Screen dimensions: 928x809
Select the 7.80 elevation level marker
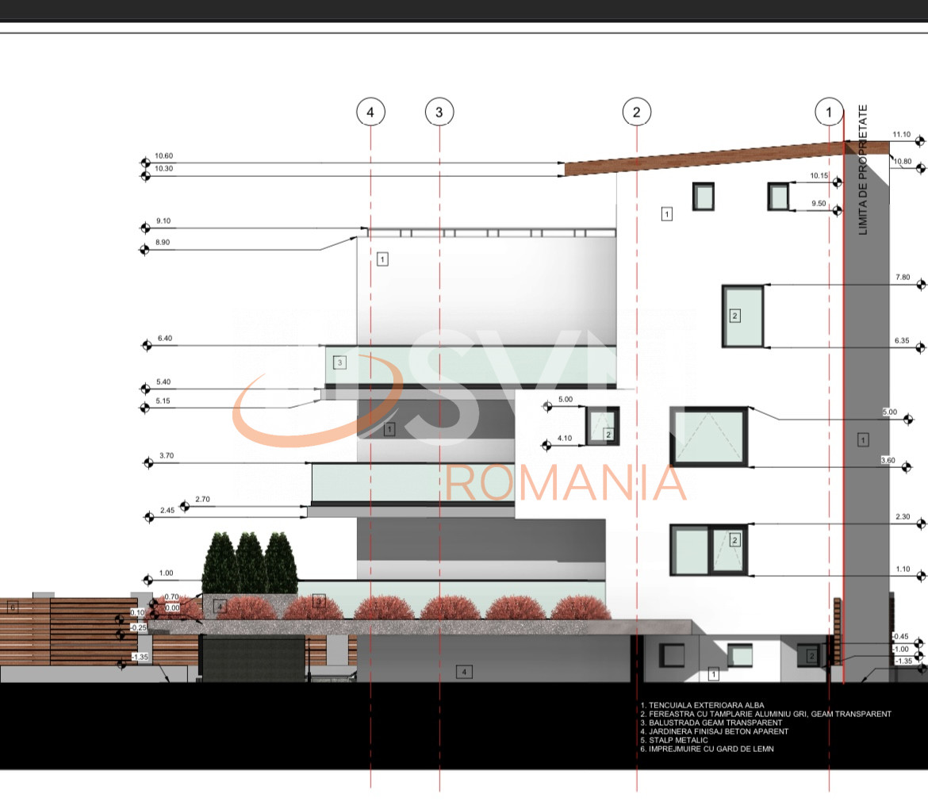pyautogui.click(x=921, y=284)
